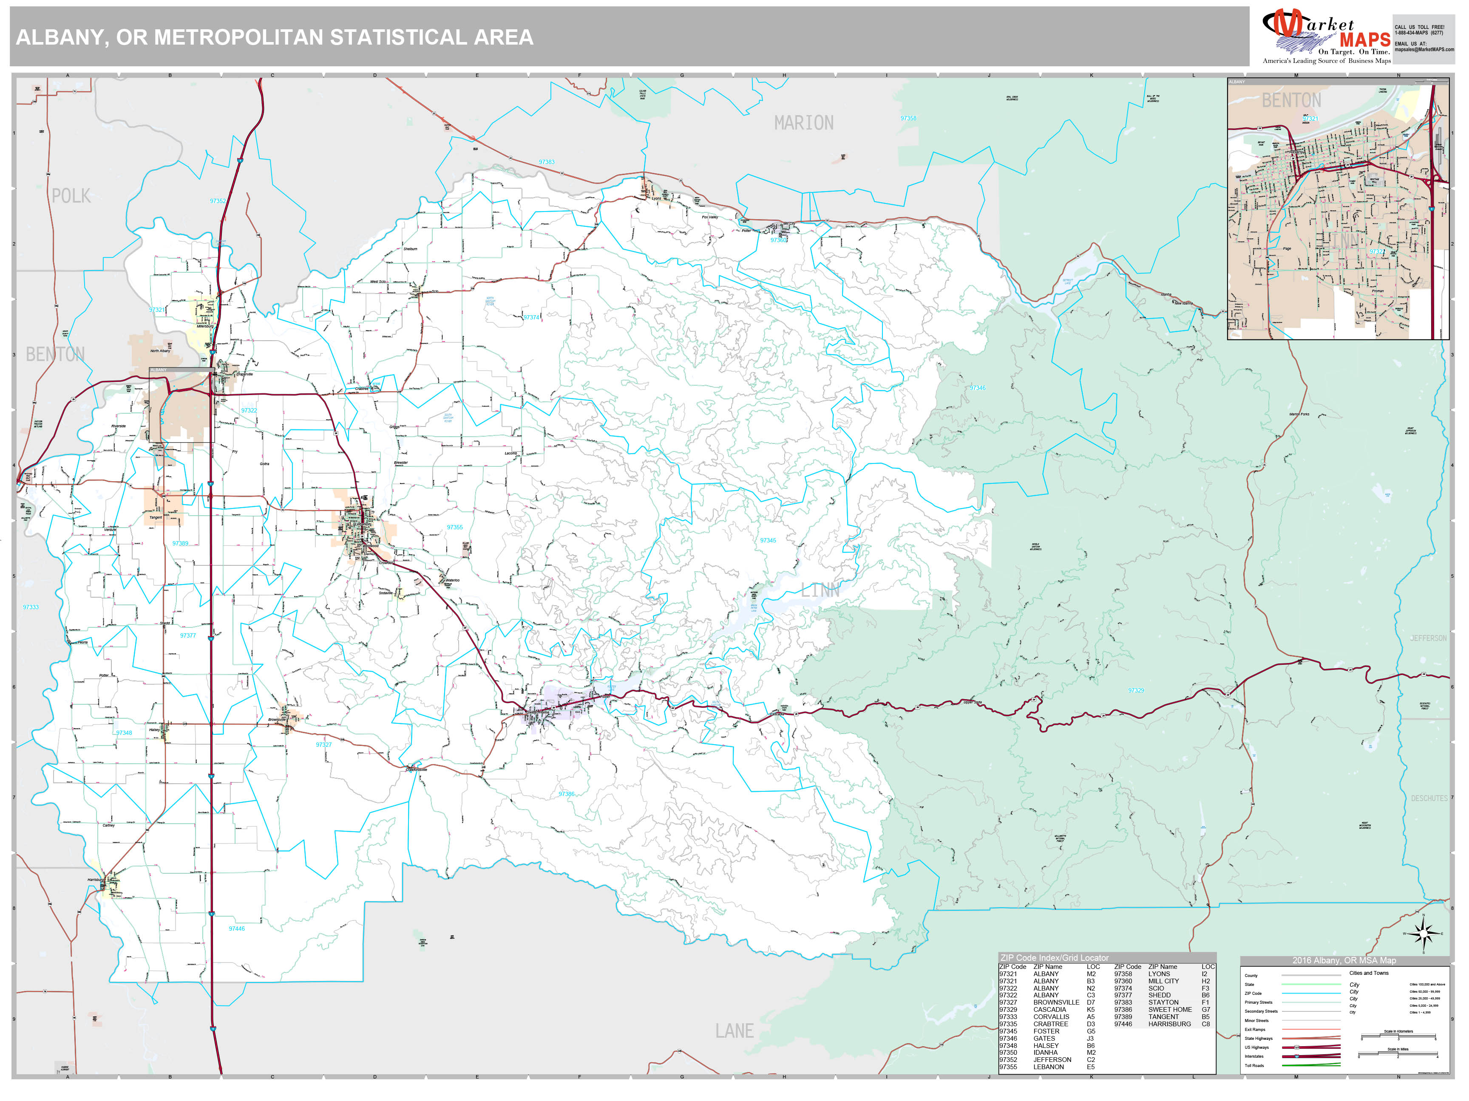The image size is (1469, 1101).
Task: Click ZIP code label 97327 on the map
Action: pyautogui.click(x=323, y=745)
